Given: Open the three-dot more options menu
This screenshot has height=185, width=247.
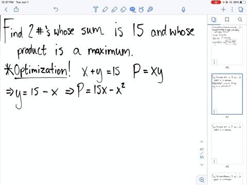Looking at the screenshot, I should 232,9.
